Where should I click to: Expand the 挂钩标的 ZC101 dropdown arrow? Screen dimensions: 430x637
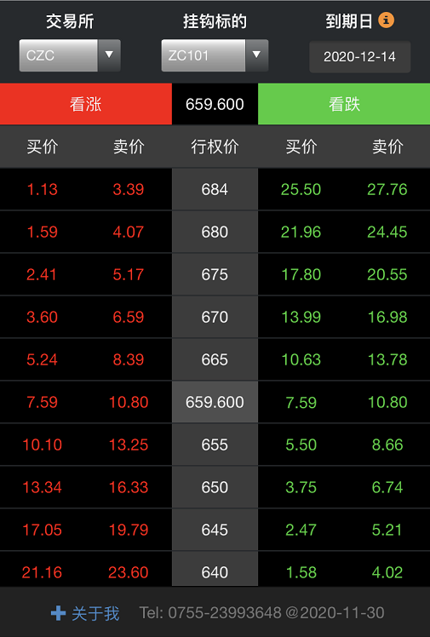coord(256,55)
